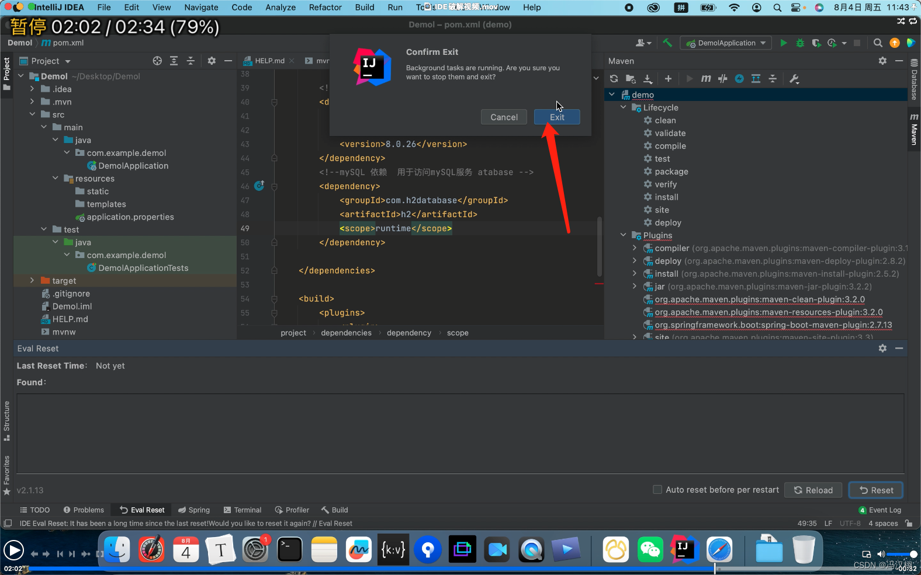921x575 pixels.
Task: Open Execute Maven Goal icon
Action: coord(706,79)
